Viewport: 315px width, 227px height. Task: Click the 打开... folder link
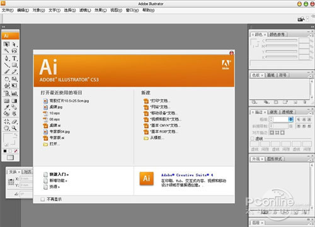(52, 144)
